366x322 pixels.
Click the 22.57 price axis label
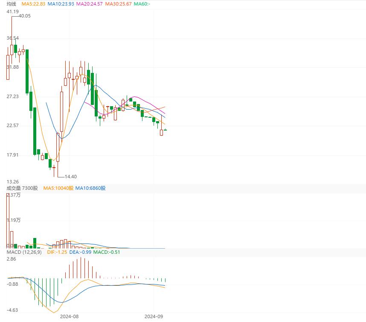[13, 125]
